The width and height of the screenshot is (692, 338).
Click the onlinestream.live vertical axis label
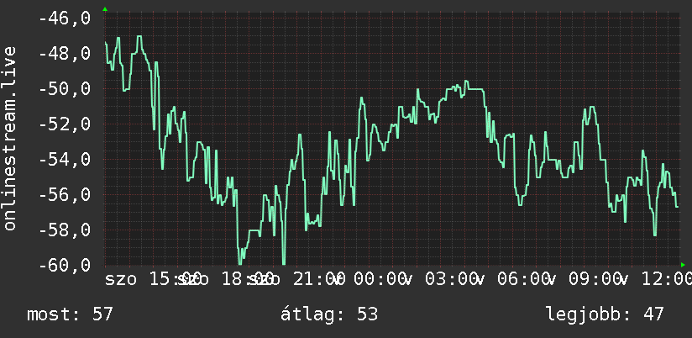coord(9,138)
